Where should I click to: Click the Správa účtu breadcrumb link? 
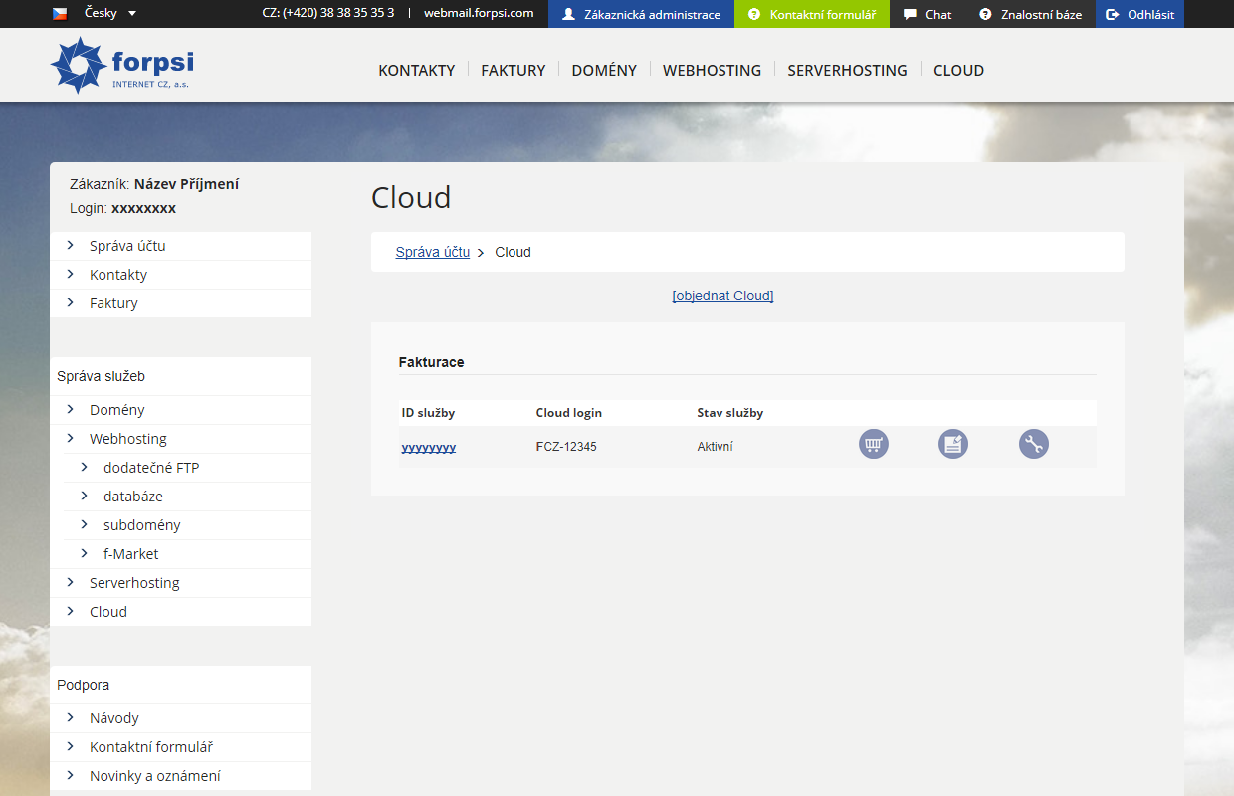click(x=433, y=252)
